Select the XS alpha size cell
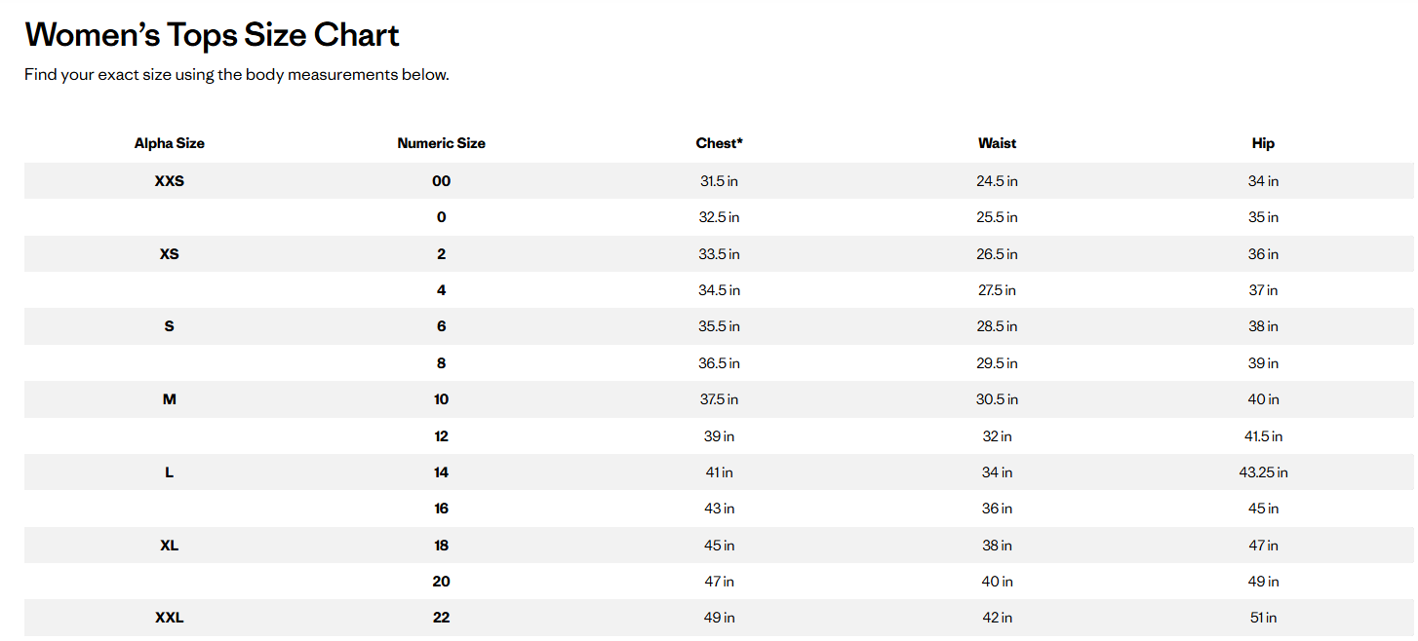Viewport: 1418px width, 641px height. tap(170, 254)
